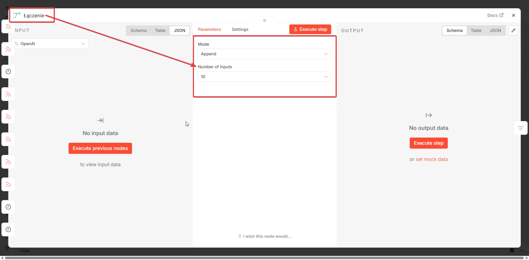Click Execute step button with flask icon
This screenshot has width=529, height=260.
point(310,29)
